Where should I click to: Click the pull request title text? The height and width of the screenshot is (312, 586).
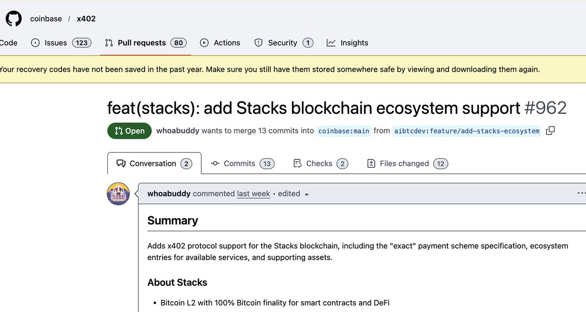[314, 108]
